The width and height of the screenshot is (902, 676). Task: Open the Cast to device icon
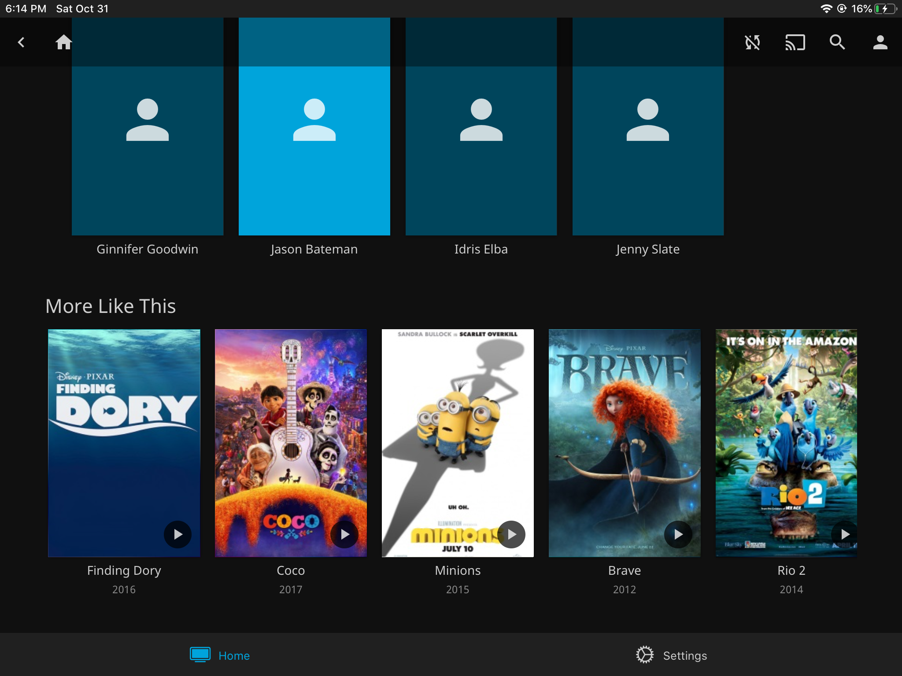[795, 42]
